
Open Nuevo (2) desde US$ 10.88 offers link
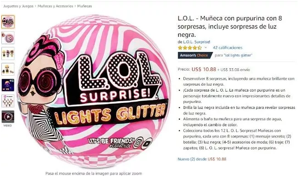[202, 159]
